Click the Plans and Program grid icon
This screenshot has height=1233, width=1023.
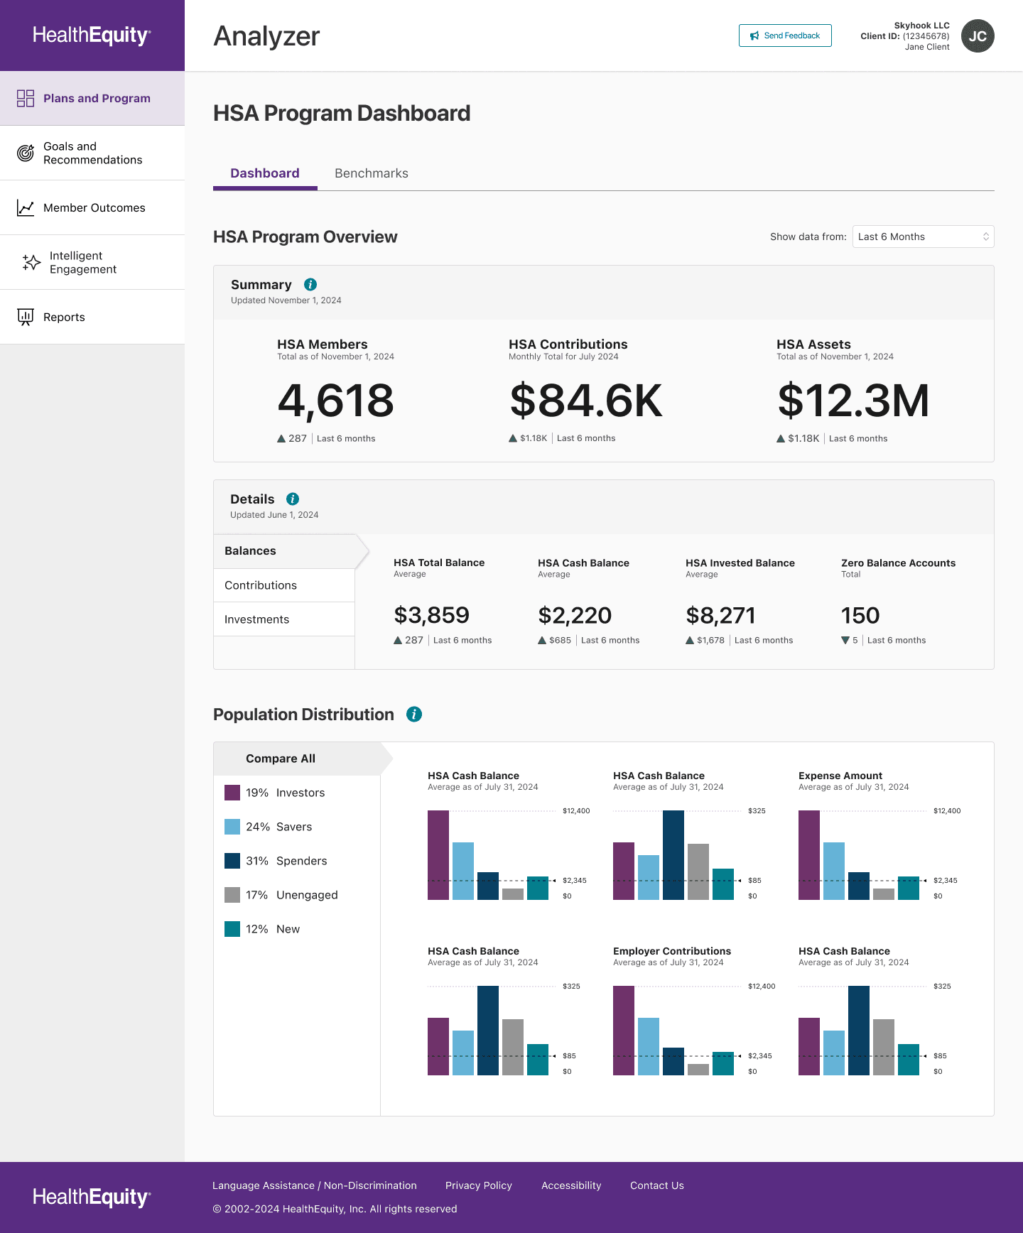coord(26,98)
